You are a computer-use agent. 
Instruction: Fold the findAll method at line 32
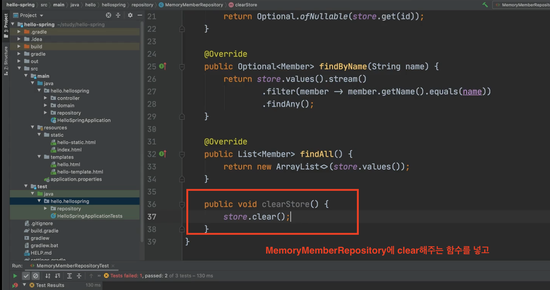[182, 154]
